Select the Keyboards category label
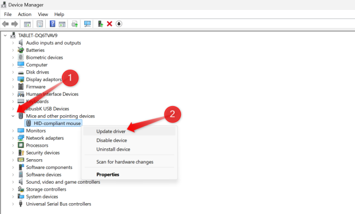 tap(37, 102)
